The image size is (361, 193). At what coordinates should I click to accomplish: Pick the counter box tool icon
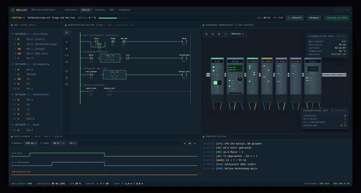pos(67,84)
